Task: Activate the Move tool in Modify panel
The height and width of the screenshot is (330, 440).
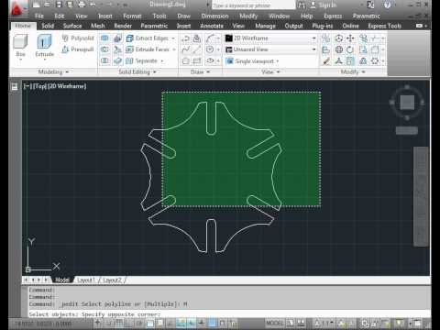Action: 350,38
